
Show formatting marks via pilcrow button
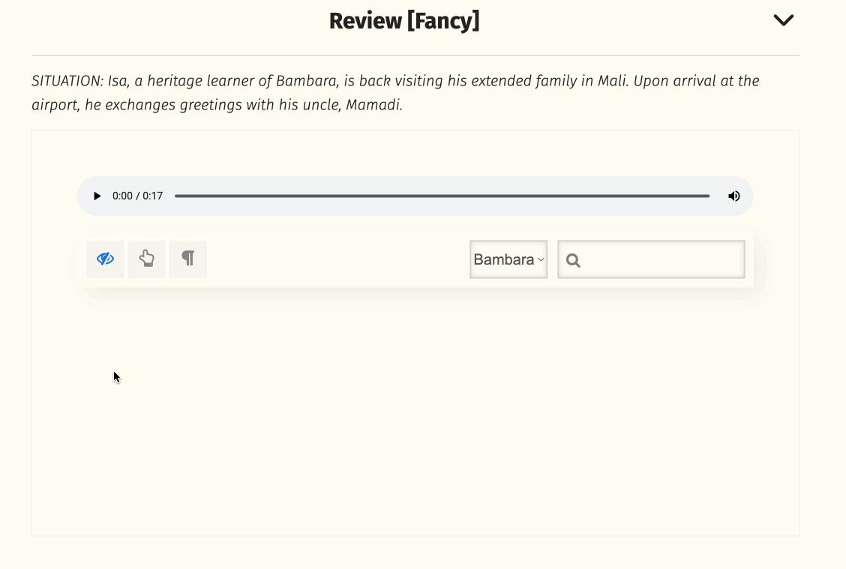click(187, 259)
